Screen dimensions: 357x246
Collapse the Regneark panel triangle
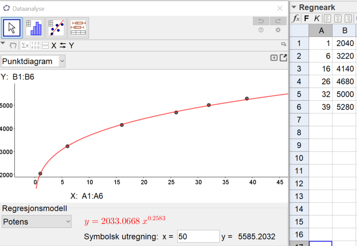[294, 7]
